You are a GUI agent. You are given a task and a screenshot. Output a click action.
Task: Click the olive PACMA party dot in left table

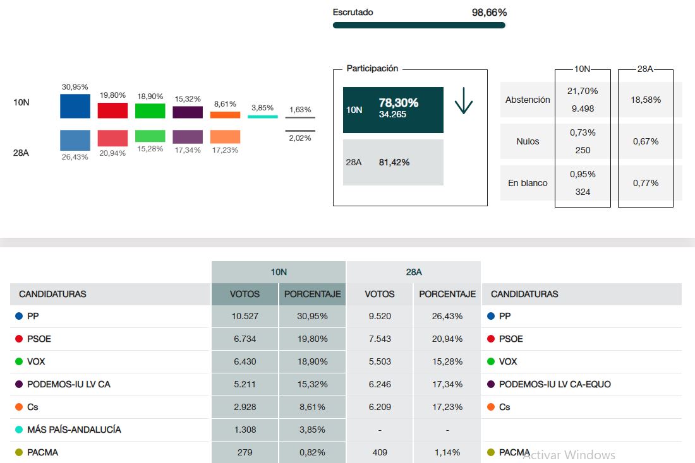(x=19, y=452)
